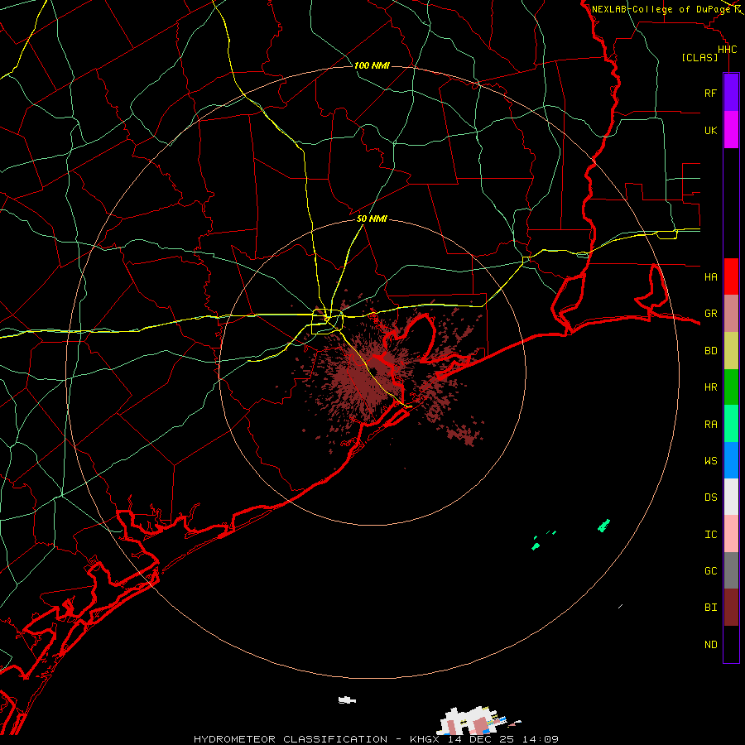Click the gray GC color swatch
745x745 pixels.
731,570
